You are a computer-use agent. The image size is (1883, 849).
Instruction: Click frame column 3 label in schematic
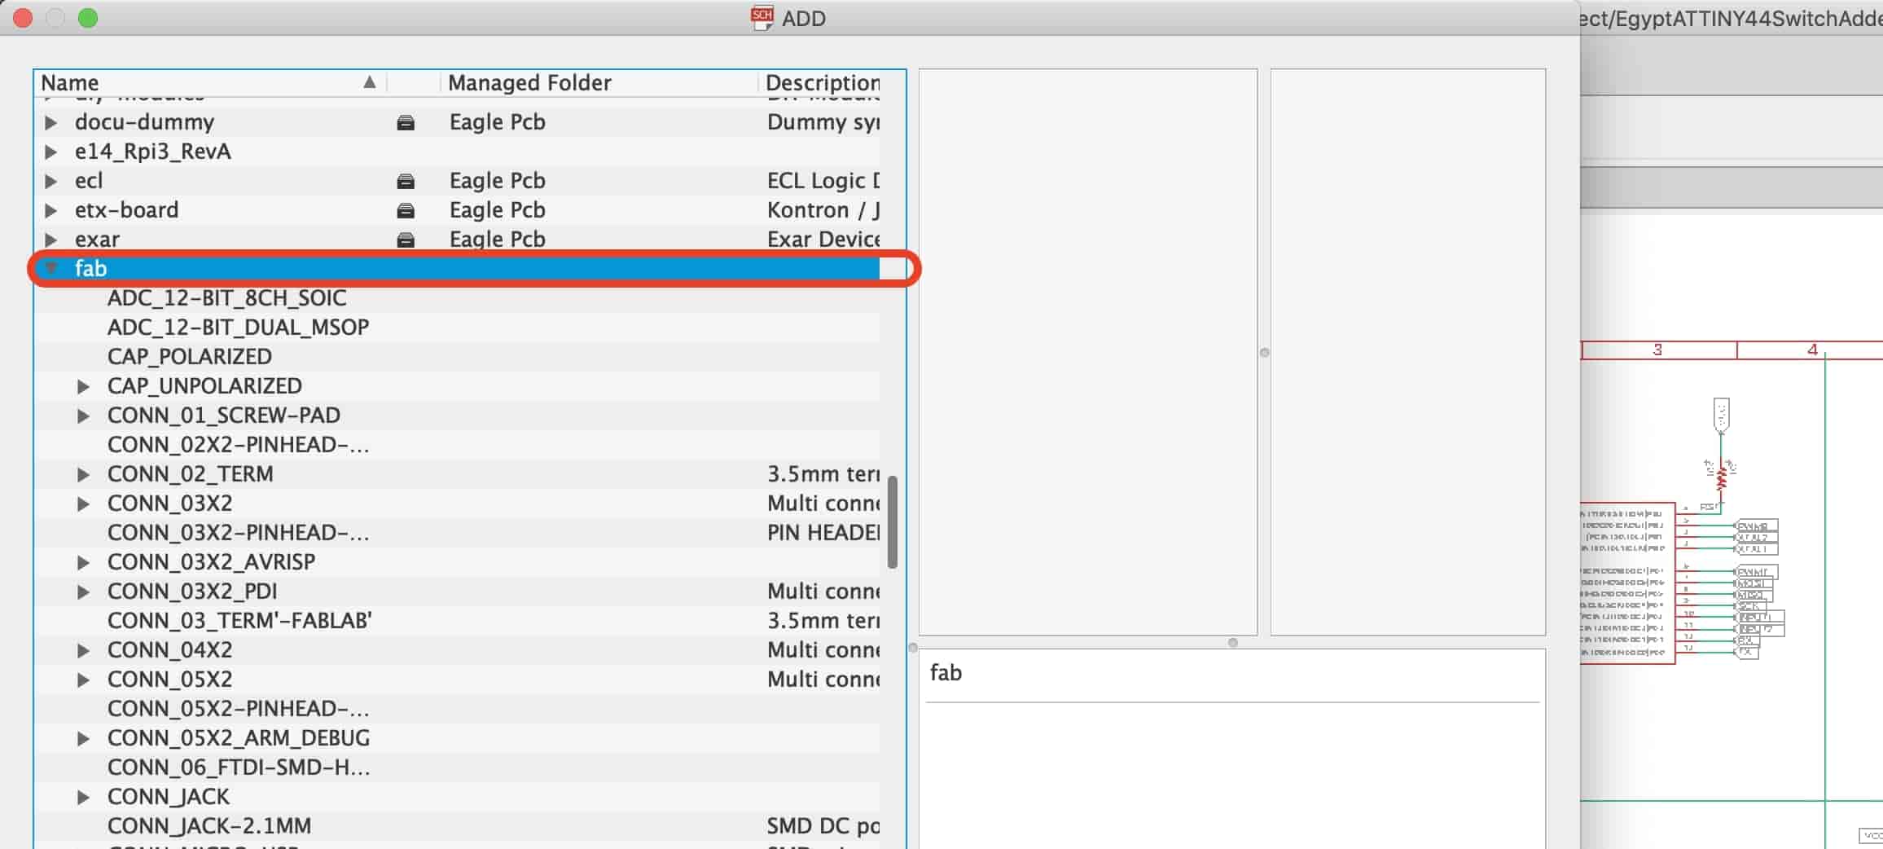(x=1657, y=350)
